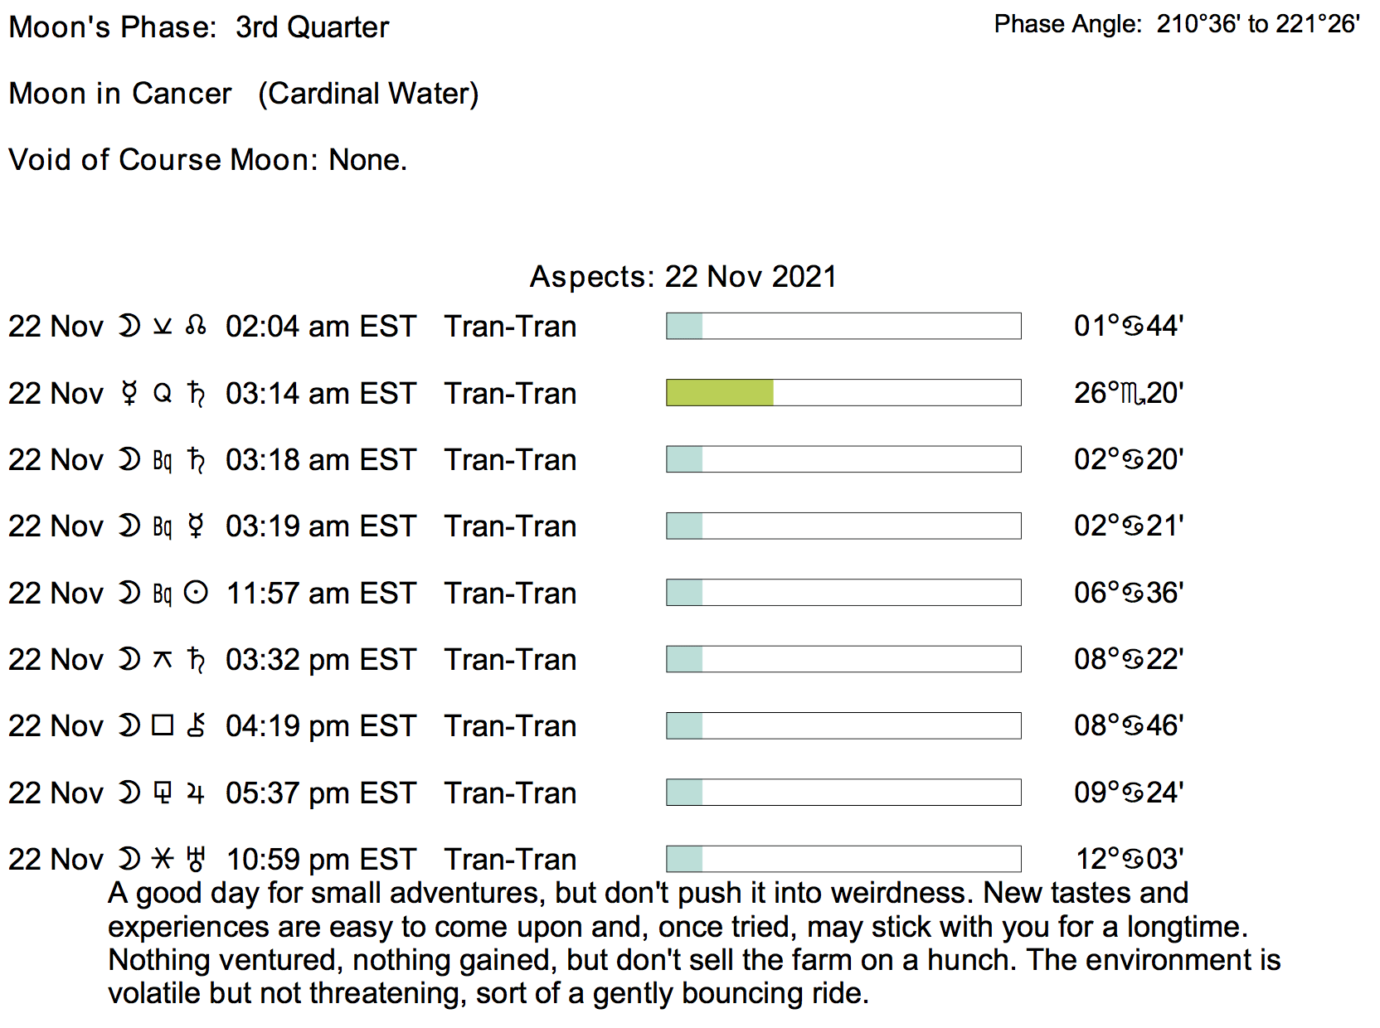
Task: Click the North Node glyph in the 02:04 am row
Action: coord(196,326)
